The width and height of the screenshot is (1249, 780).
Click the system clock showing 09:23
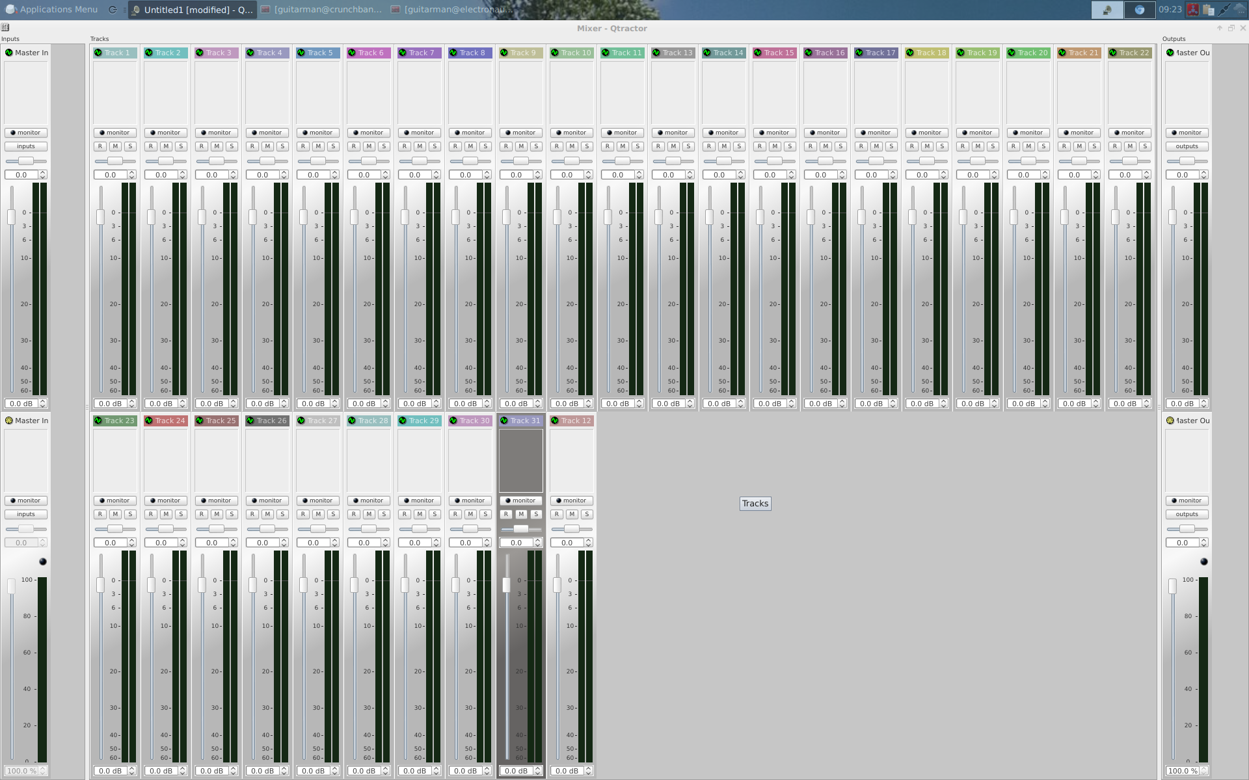click(1170, 10)
